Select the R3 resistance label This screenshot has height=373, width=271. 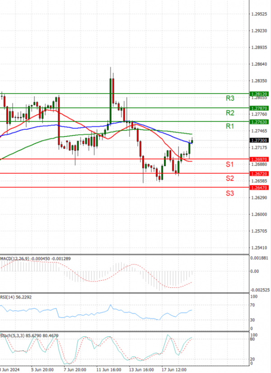(230, 98)
